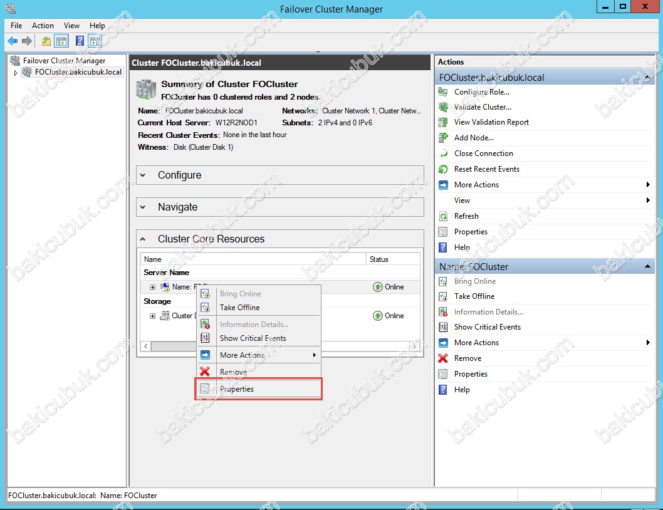Click the Close Connection icon
Screen dimensions: 663x510
tap(442, 153)
